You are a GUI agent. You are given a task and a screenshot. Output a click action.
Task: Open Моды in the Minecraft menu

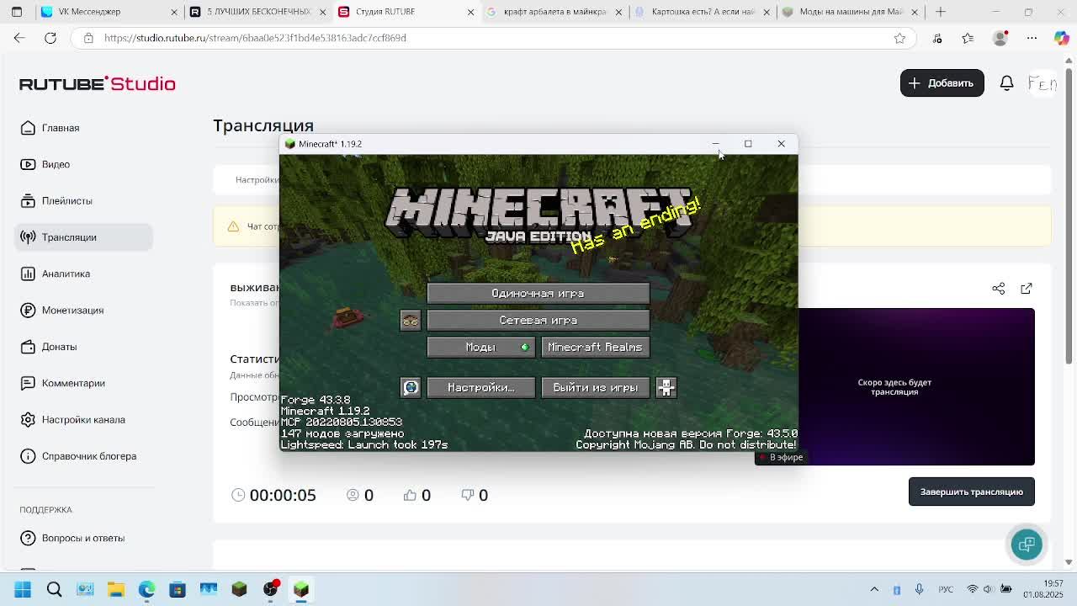480,347
